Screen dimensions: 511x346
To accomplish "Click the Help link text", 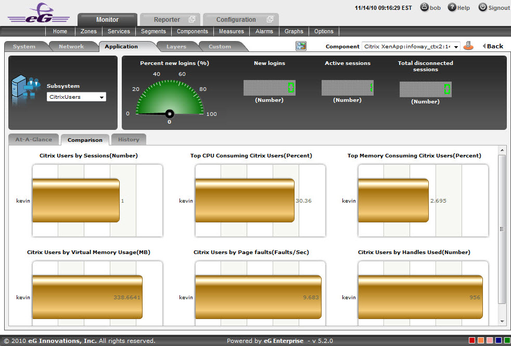I will [464, 8].
